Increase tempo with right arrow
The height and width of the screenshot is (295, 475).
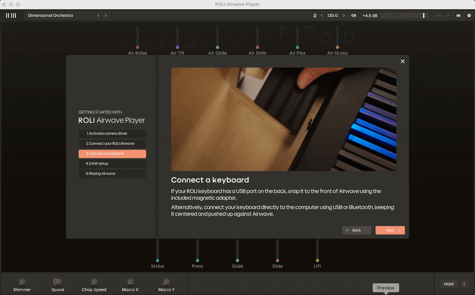tap(343, 15)
